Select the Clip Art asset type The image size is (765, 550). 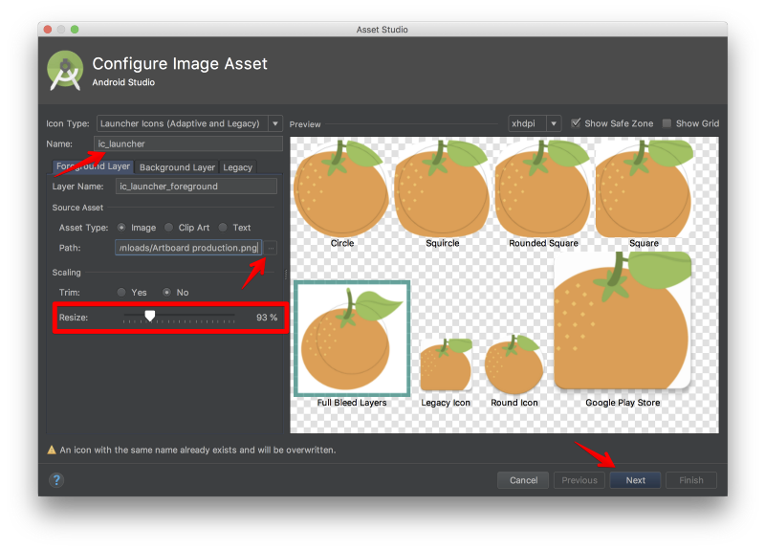[x=170, y=228]
